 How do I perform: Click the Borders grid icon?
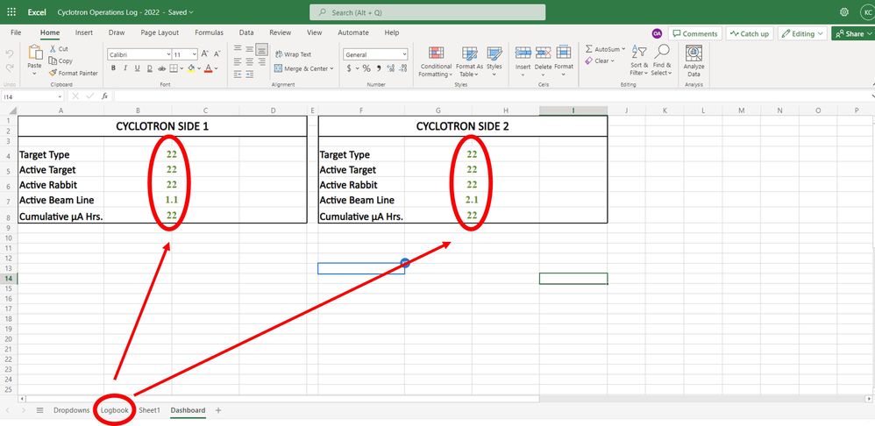click(174, 68)
